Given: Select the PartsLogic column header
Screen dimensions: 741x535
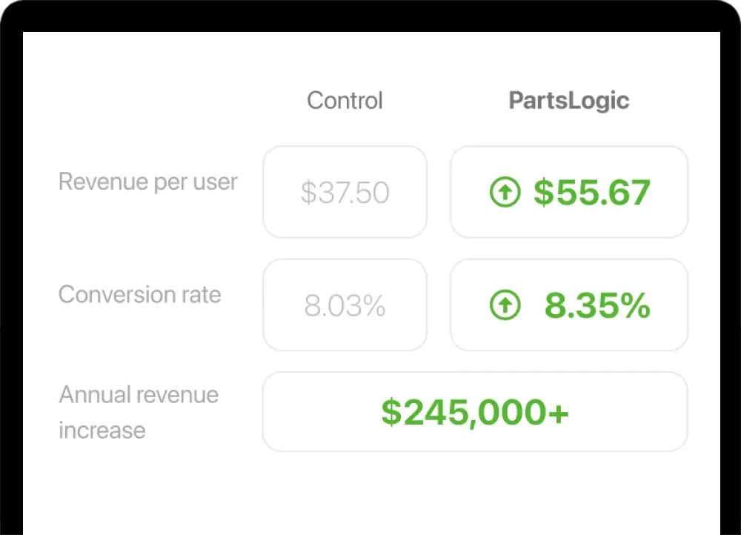Looking at the screenshot, I should click(x=568, y=101).
